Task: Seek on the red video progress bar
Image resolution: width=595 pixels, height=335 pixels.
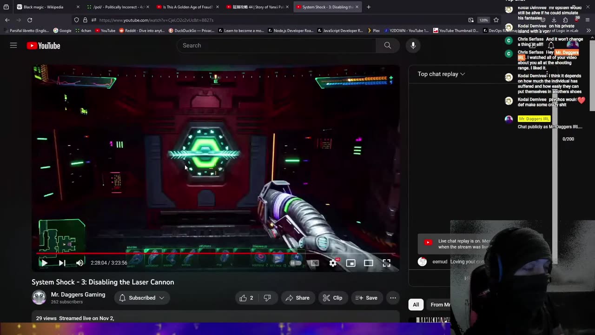Action: point(216,254)
